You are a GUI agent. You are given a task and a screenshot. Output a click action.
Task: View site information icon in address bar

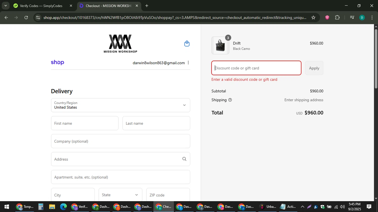coord(38,17)
